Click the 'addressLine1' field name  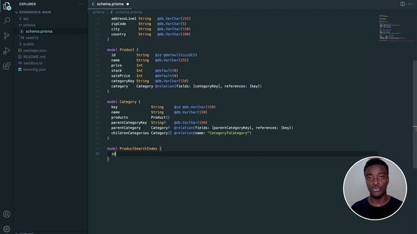click(124, 19)
